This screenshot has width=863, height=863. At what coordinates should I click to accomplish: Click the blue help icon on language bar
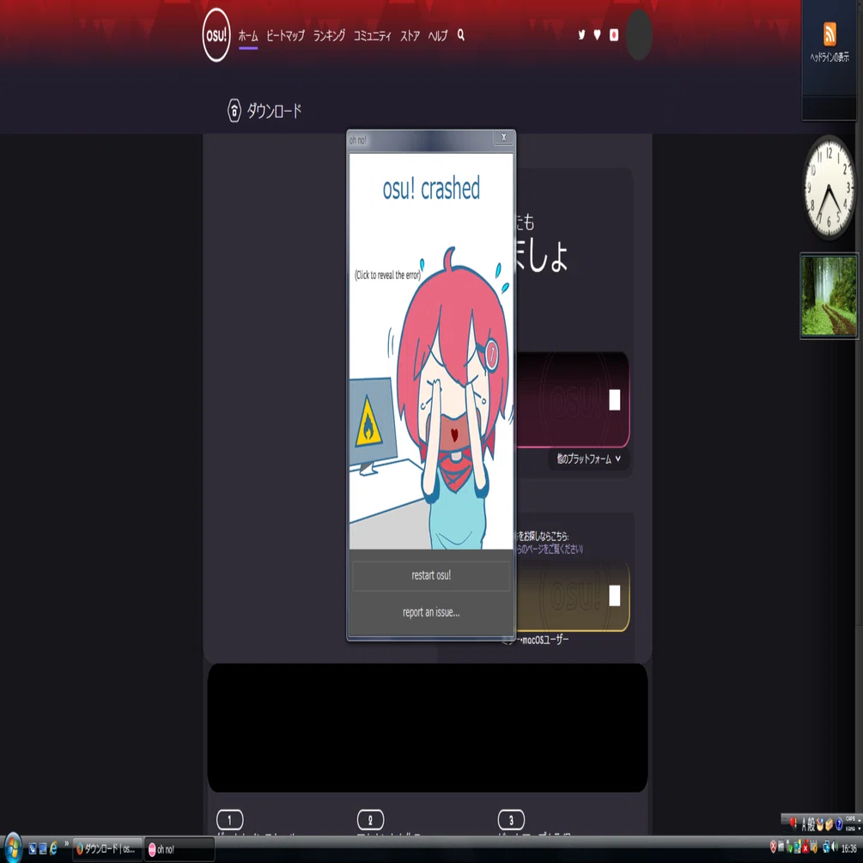(839, 823)
